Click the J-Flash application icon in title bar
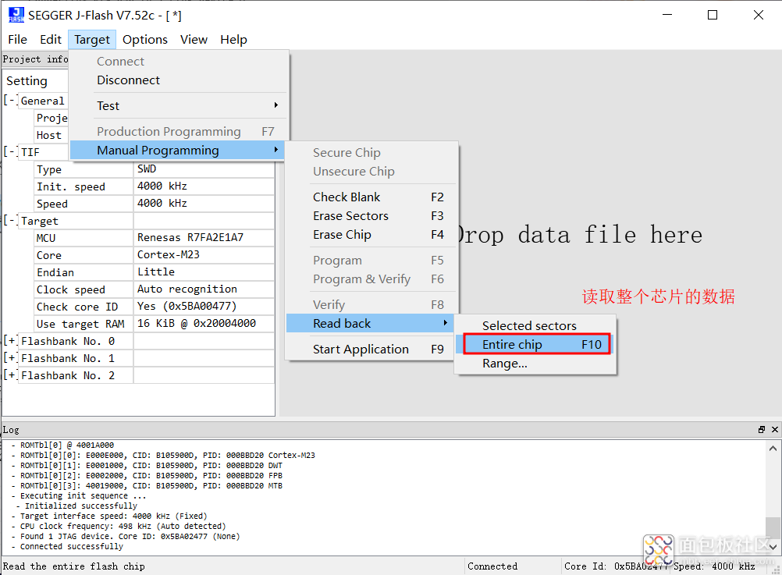The height and width of the screenshot is (575, 782). pos(16,15)
